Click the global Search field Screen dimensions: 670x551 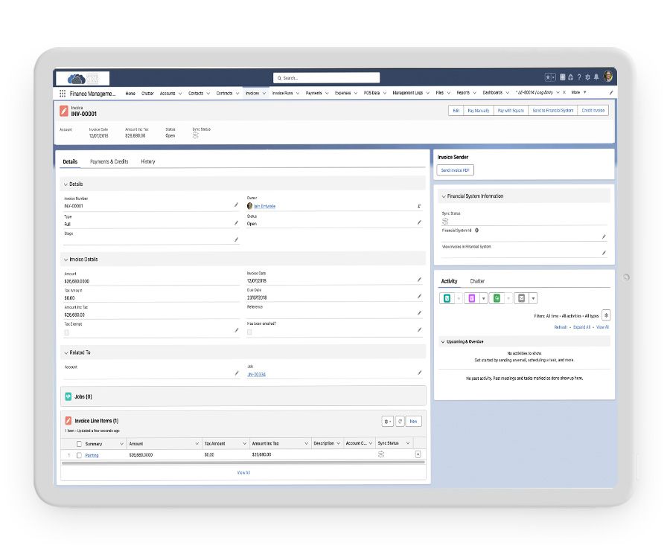(x=326, y=77)
